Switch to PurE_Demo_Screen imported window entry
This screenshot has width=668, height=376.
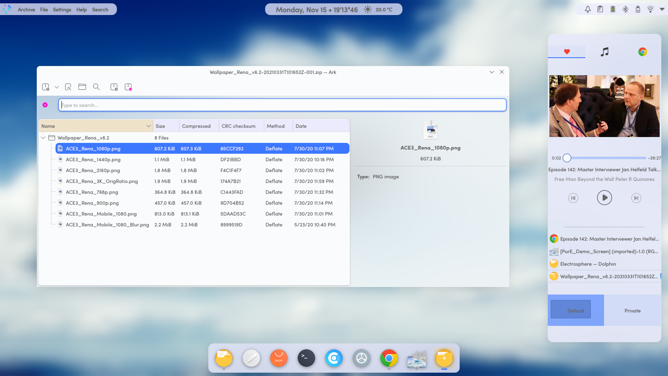click(605, 252)
